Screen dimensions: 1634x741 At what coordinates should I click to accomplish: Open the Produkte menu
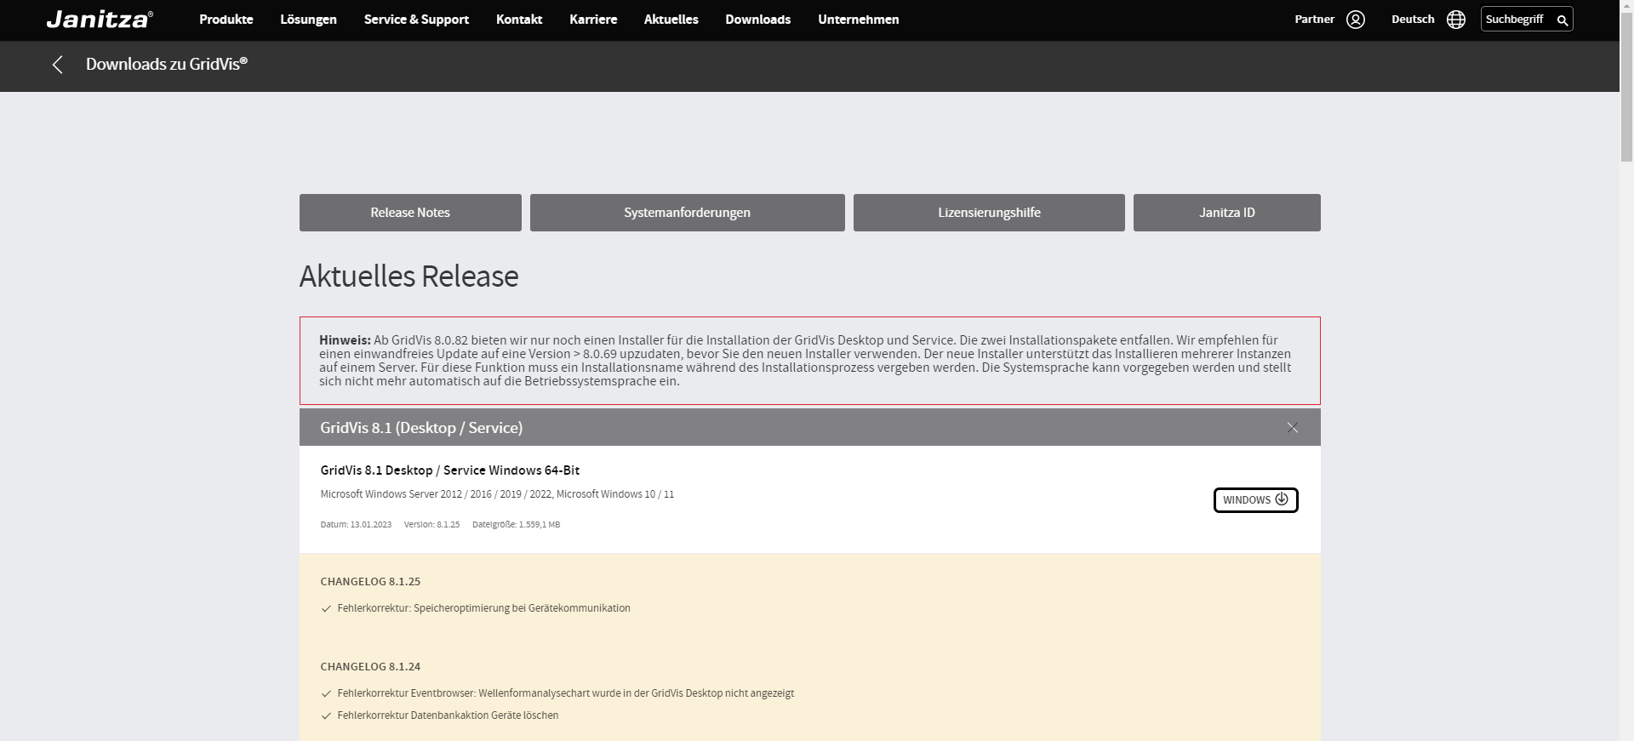226,20
